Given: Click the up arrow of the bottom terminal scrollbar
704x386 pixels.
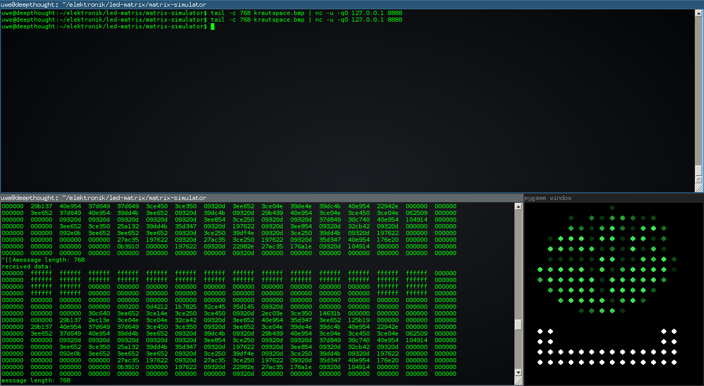Looking at the screenshot, I should coord(518,207).
